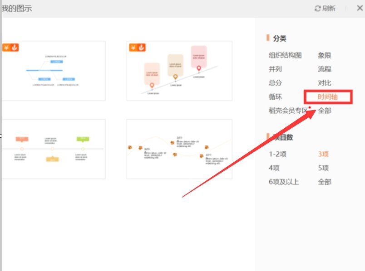This screenshot has height=271, width=365.
Task: Select the 循环 category
Action: pos(275,97)
